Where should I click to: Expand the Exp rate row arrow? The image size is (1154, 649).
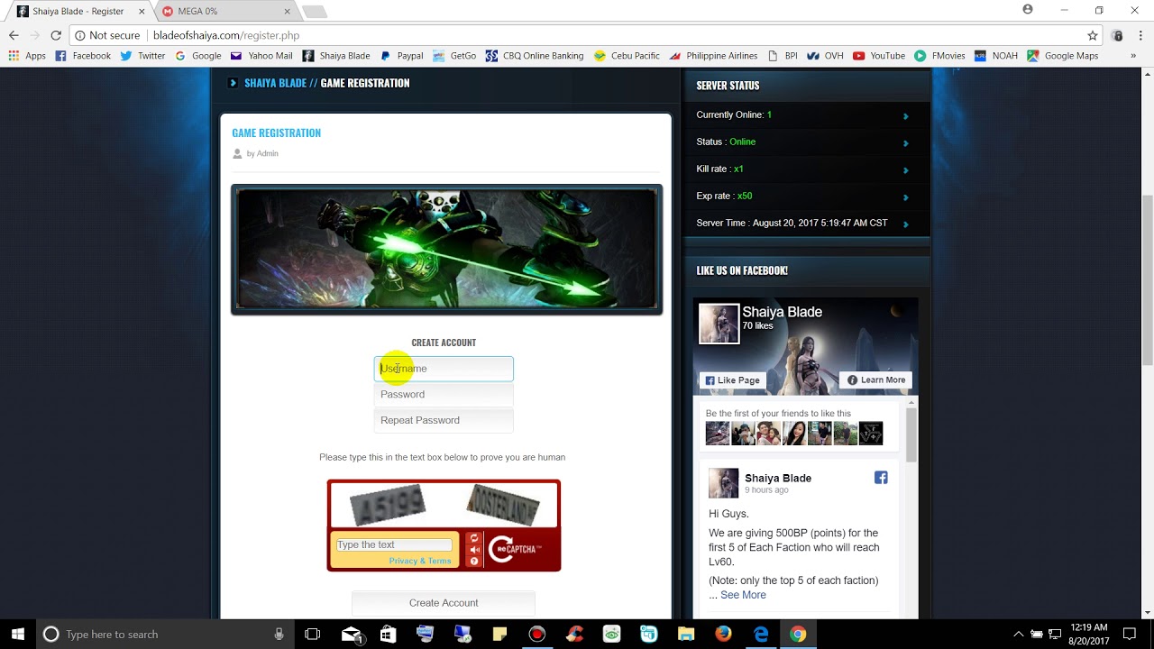[x=905, y=197]
